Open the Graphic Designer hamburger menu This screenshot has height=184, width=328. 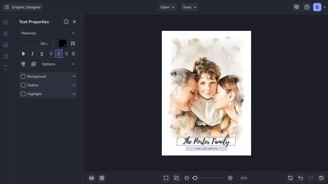pyautogui.click(x=7, y=7)
